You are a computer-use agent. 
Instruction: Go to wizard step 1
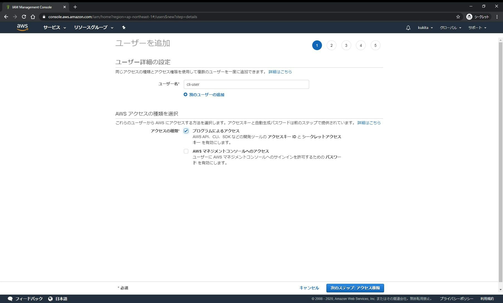(317, 45)
